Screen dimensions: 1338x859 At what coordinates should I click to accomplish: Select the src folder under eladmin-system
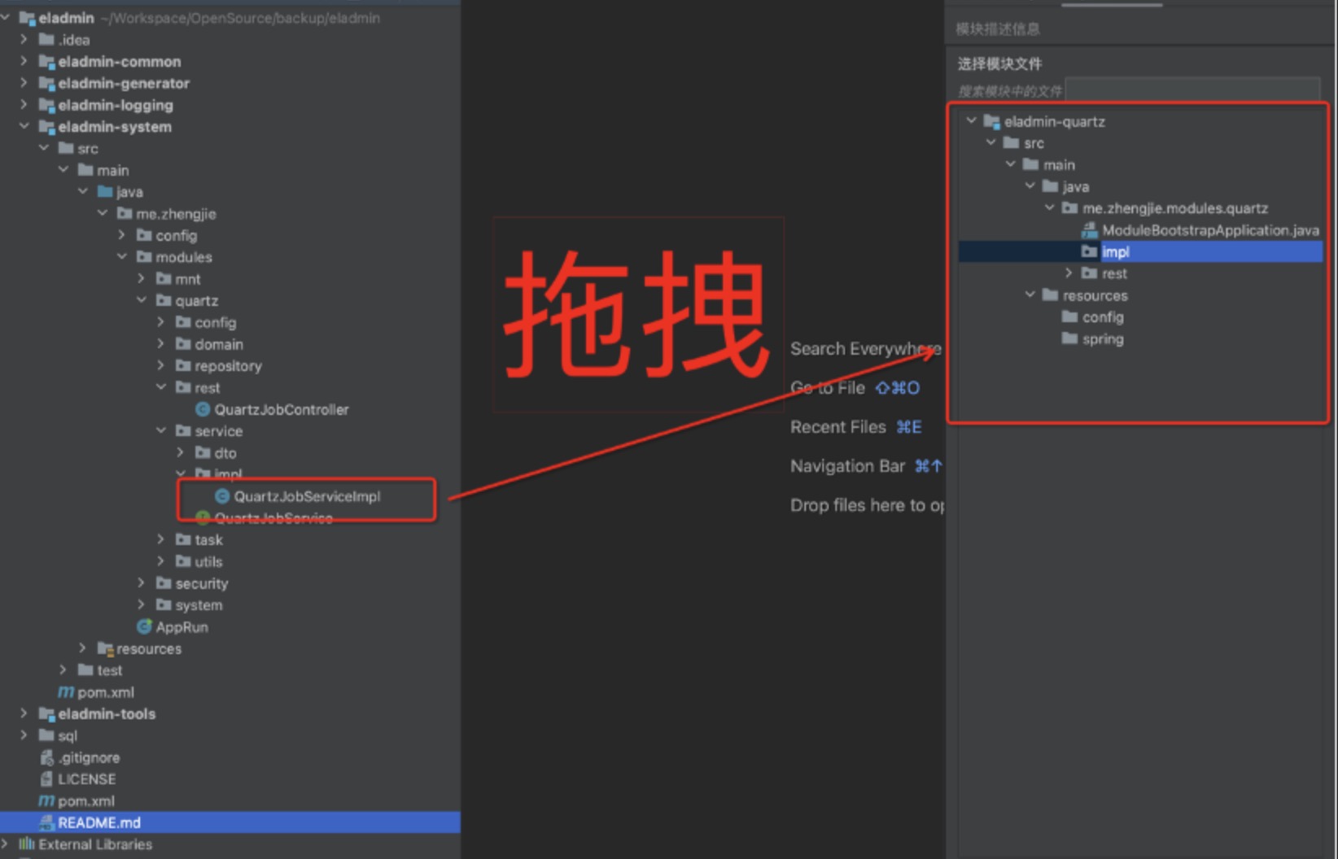click(x=88, y=149)
